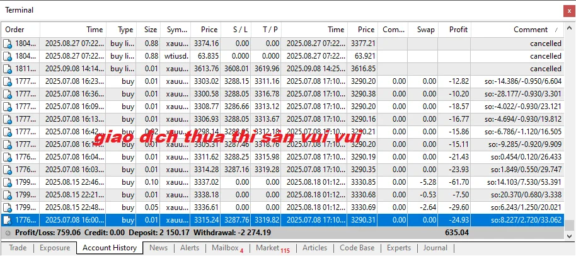Open the Journal tab

(x=435, y=248)
